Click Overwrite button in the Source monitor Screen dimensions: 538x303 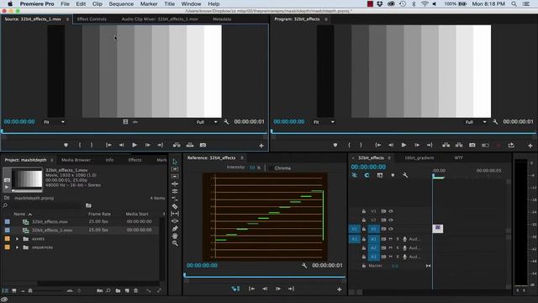[x=190, y=145]
